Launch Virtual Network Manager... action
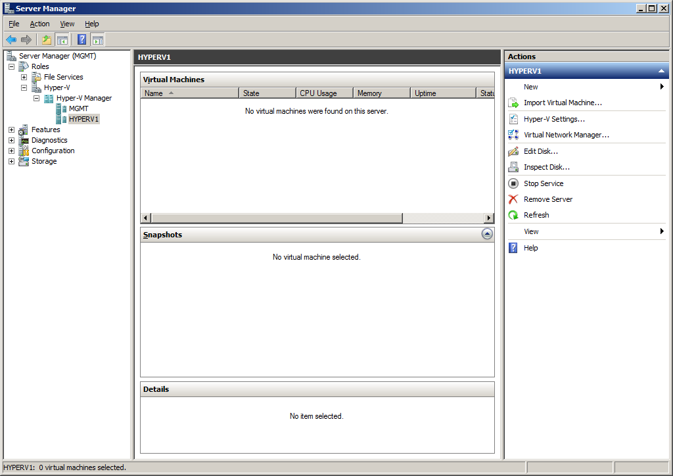The image size is (673, 476). (566, 135)
